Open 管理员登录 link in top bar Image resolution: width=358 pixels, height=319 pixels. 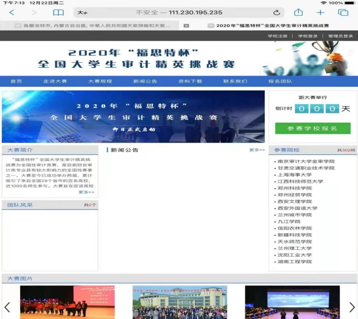click(340, 36)
